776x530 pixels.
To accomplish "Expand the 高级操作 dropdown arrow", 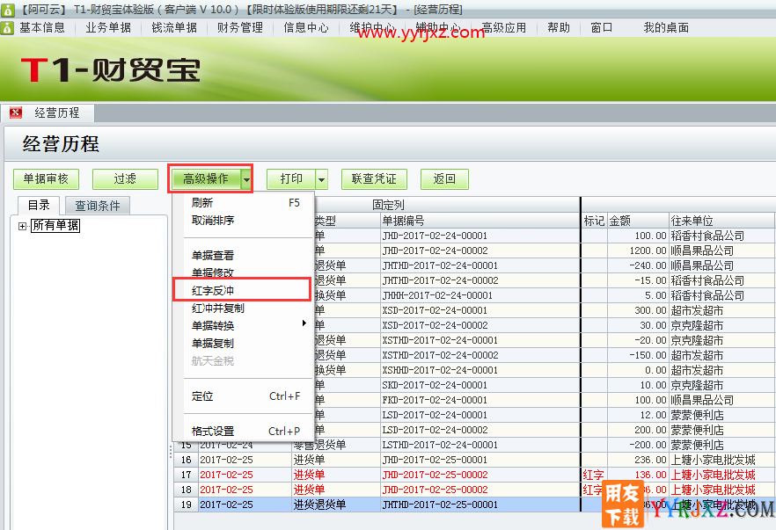I will 246,179.
